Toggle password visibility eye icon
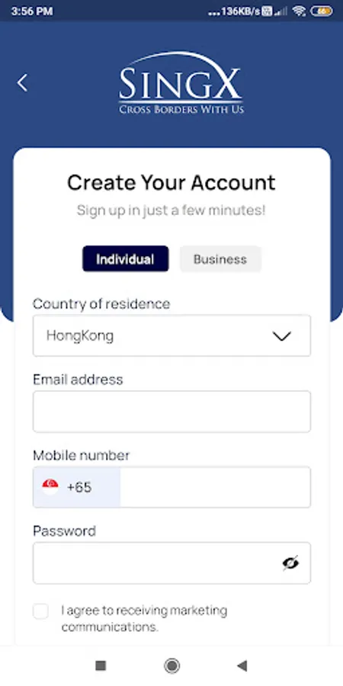343x686 pixels. [290, 563]
